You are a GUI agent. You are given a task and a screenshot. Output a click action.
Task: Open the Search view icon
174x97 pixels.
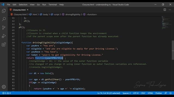[4, 19]
